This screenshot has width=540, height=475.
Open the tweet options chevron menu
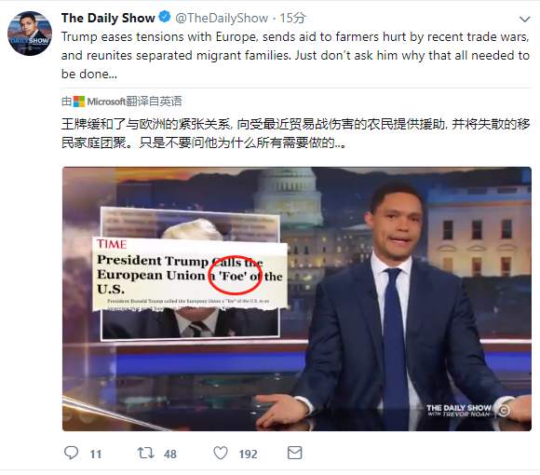coord(524,20)
